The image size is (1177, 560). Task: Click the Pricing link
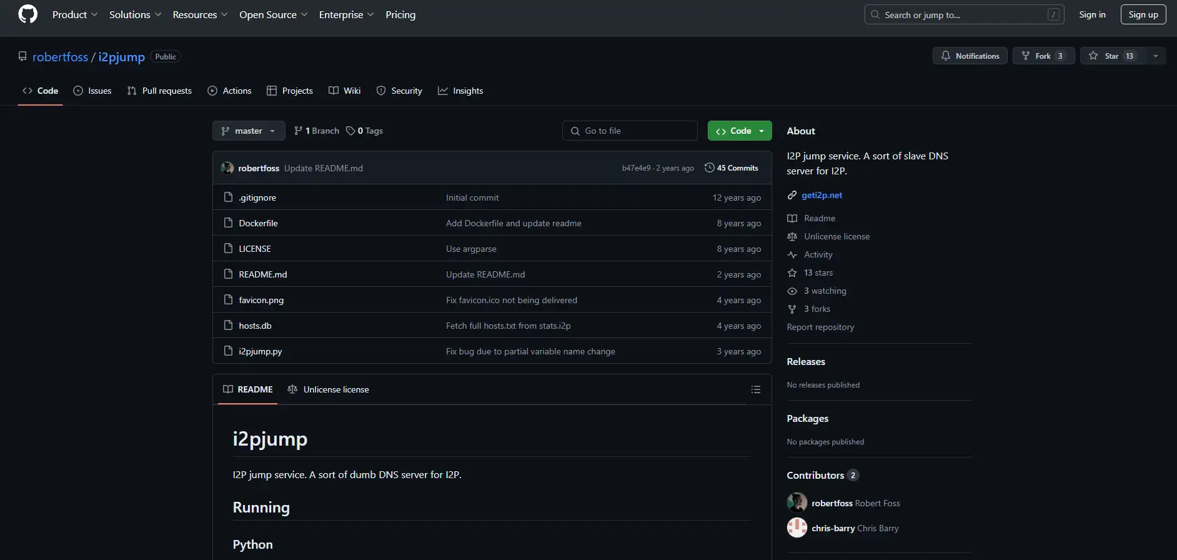400,14
